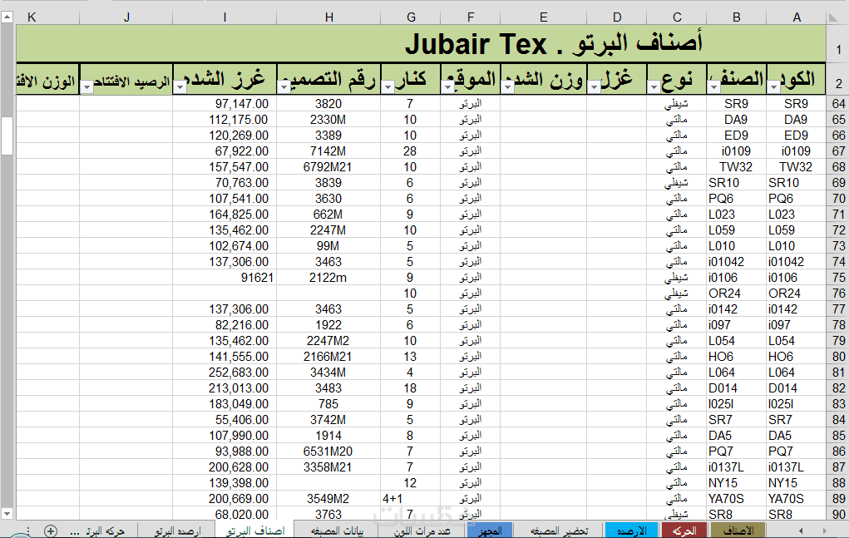Screen dimensions: 849x538
Task: Select OR24 cell in column B
Action: click(737, 294)
